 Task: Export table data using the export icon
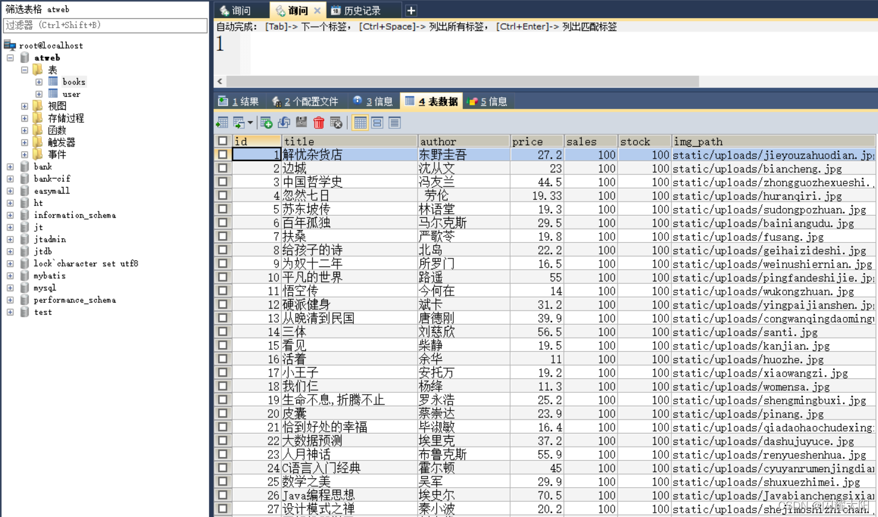[x=237, y=122]
